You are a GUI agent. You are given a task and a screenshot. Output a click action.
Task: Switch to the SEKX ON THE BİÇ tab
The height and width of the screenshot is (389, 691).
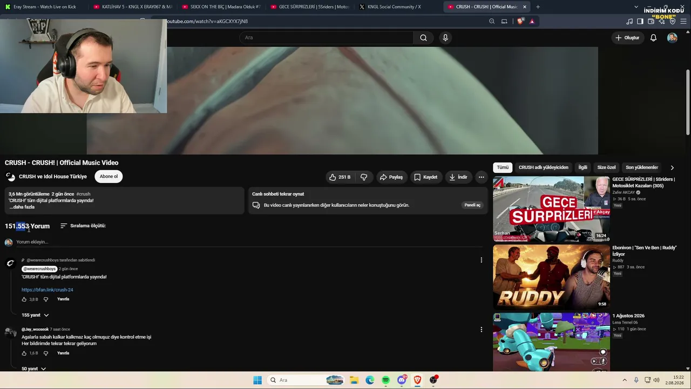click(221, 7)
